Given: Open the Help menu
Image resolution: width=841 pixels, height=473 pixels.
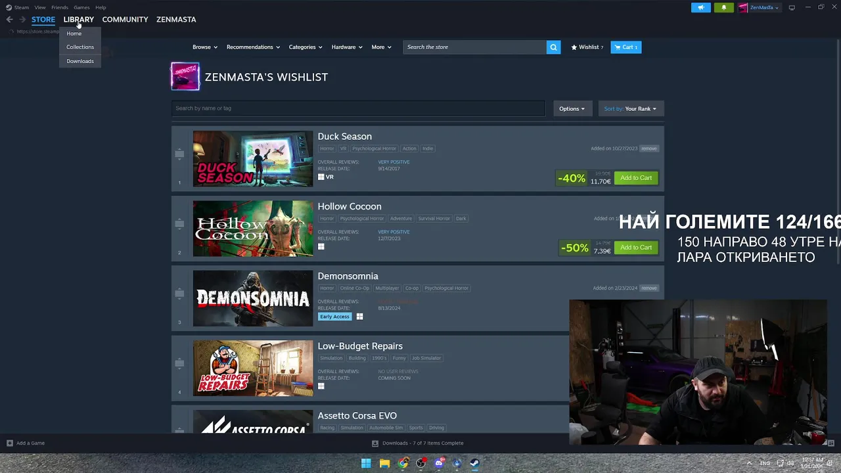Looking at the screenshot, I should pyautogui.click(x=101, y=7).
